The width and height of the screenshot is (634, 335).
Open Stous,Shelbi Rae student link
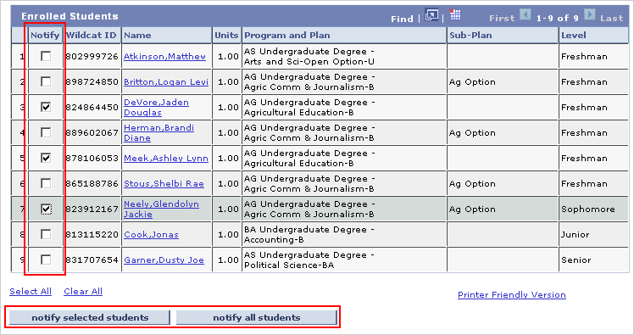point(164,184)
